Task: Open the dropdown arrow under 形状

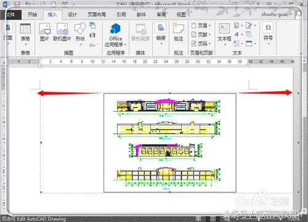Action: pos(81,44)
